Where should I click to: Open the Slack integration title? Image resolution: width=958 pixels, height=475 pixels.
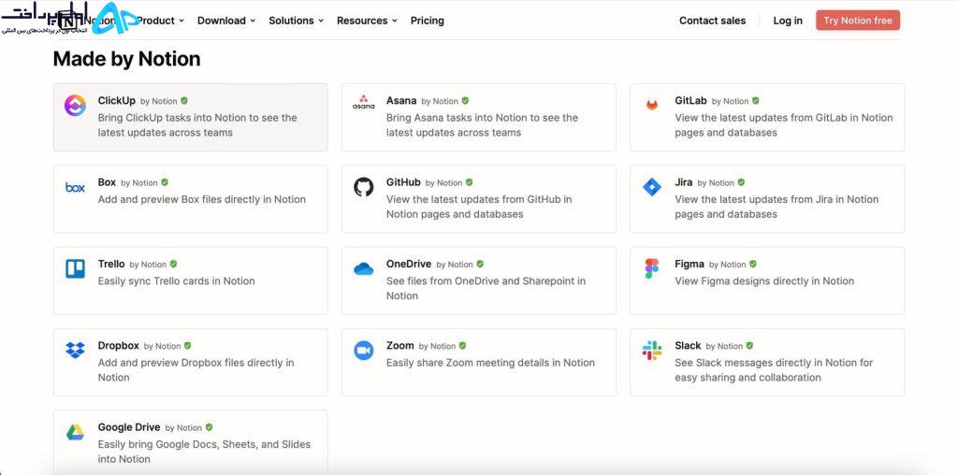pyautogui.click(x=688, y=345)
